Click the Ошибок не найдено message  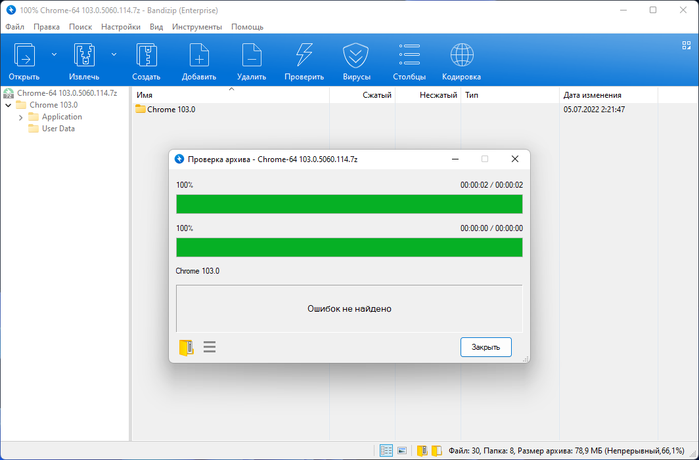coord(349,308)
